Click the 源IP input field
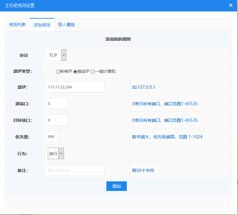 (74, 87)
